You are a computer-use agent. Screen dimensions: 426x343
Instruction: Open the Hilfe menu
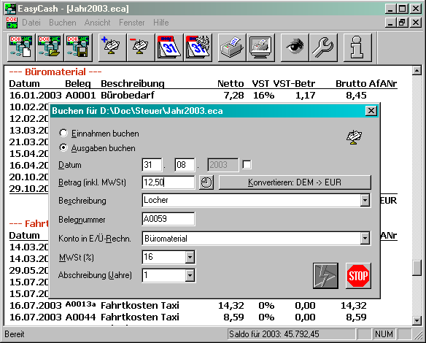coord(160,23)
